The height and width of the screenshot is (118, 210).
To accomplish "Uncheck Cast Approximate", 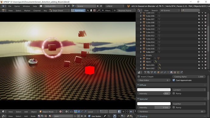I will pyautogui.click(x=174, y=80).
